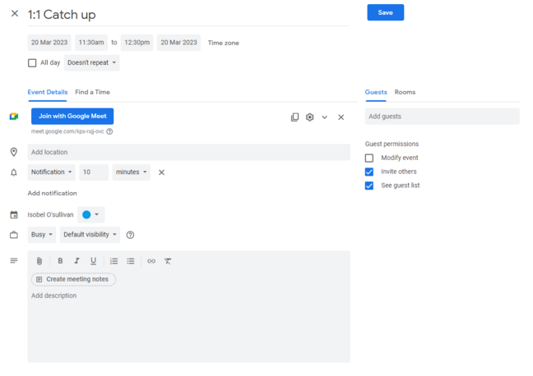Create meeting notes
The height and width of the screenshot is (376, 533).
tap(73, 279)
